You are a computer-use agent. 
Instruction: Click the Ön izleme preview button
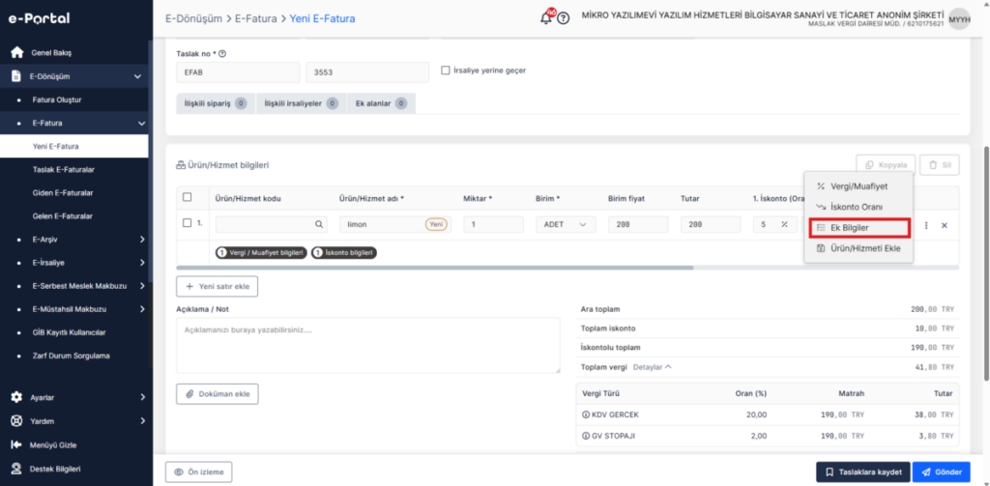199,472
